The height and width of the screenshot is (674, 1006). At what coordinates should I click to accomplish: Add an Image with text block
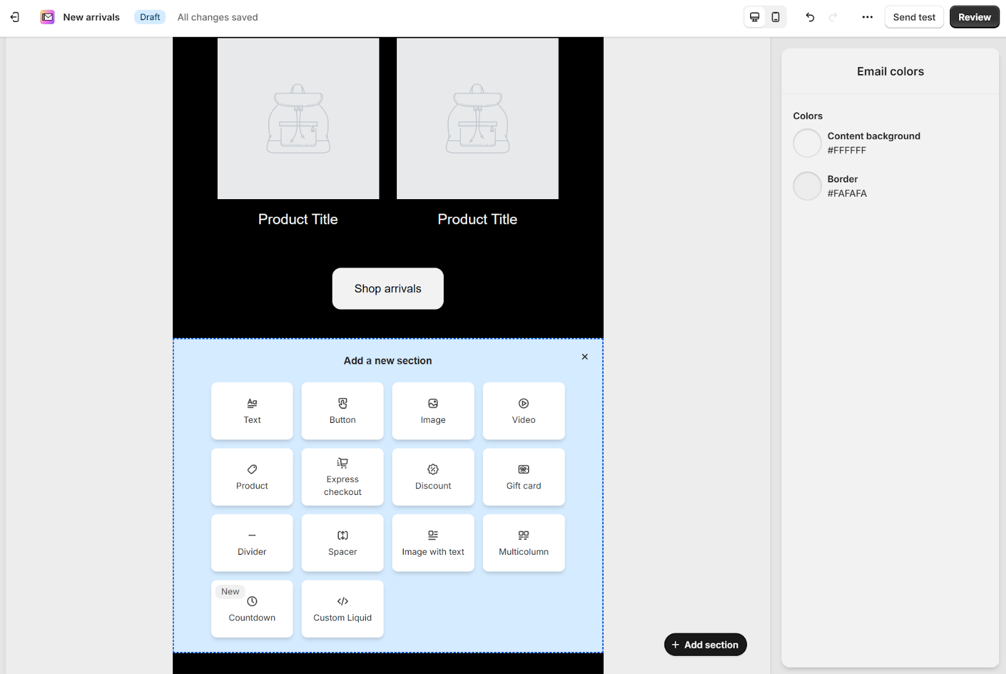coord(433,543)
